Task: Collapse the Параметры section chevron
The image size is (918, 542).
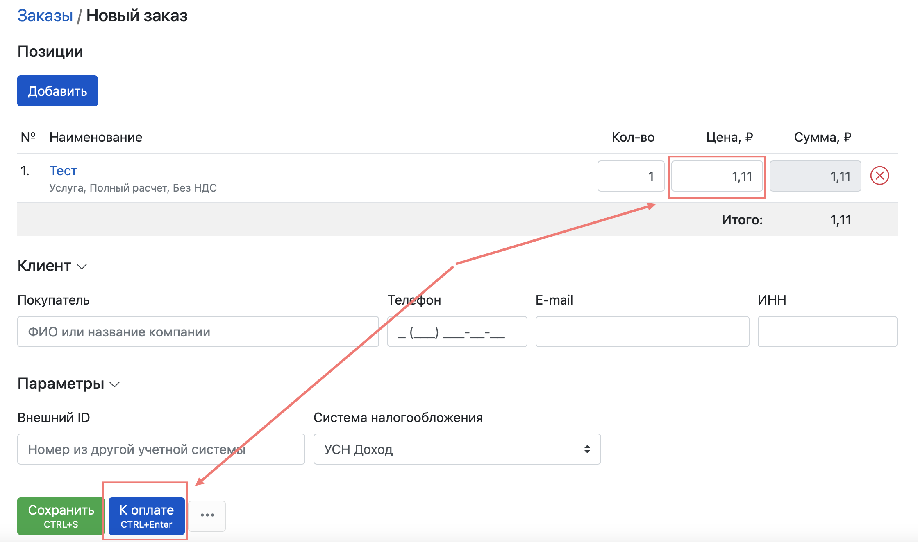Action: click(x=115, y=385)
